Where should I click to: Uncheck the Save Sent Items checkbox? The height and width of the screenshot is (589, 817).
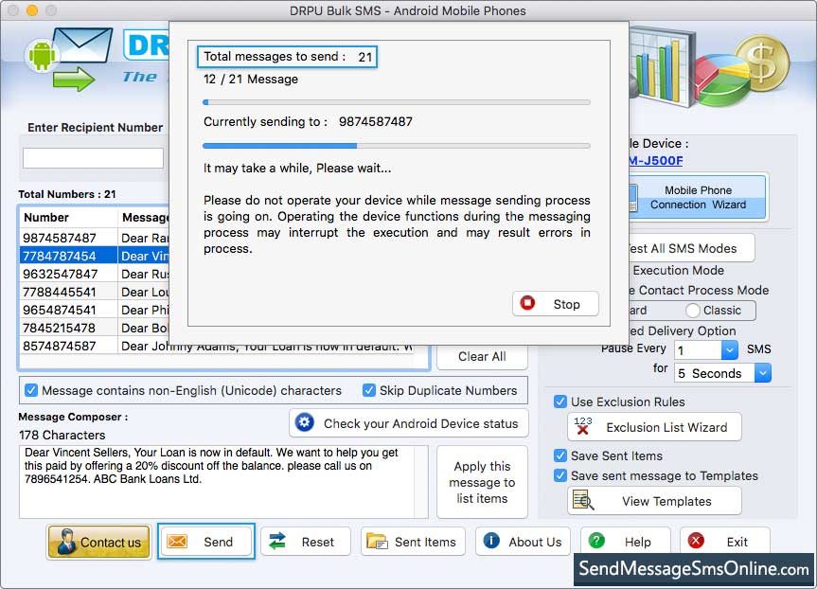560,455
